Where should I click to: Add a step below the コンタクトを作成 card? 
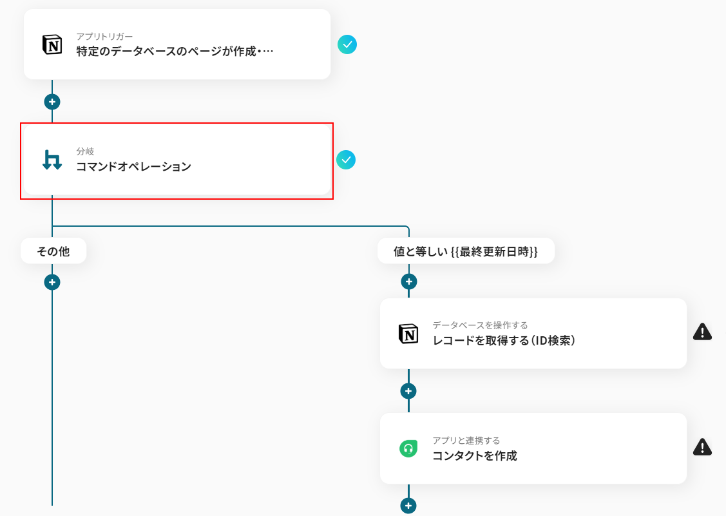coord(408,506)
